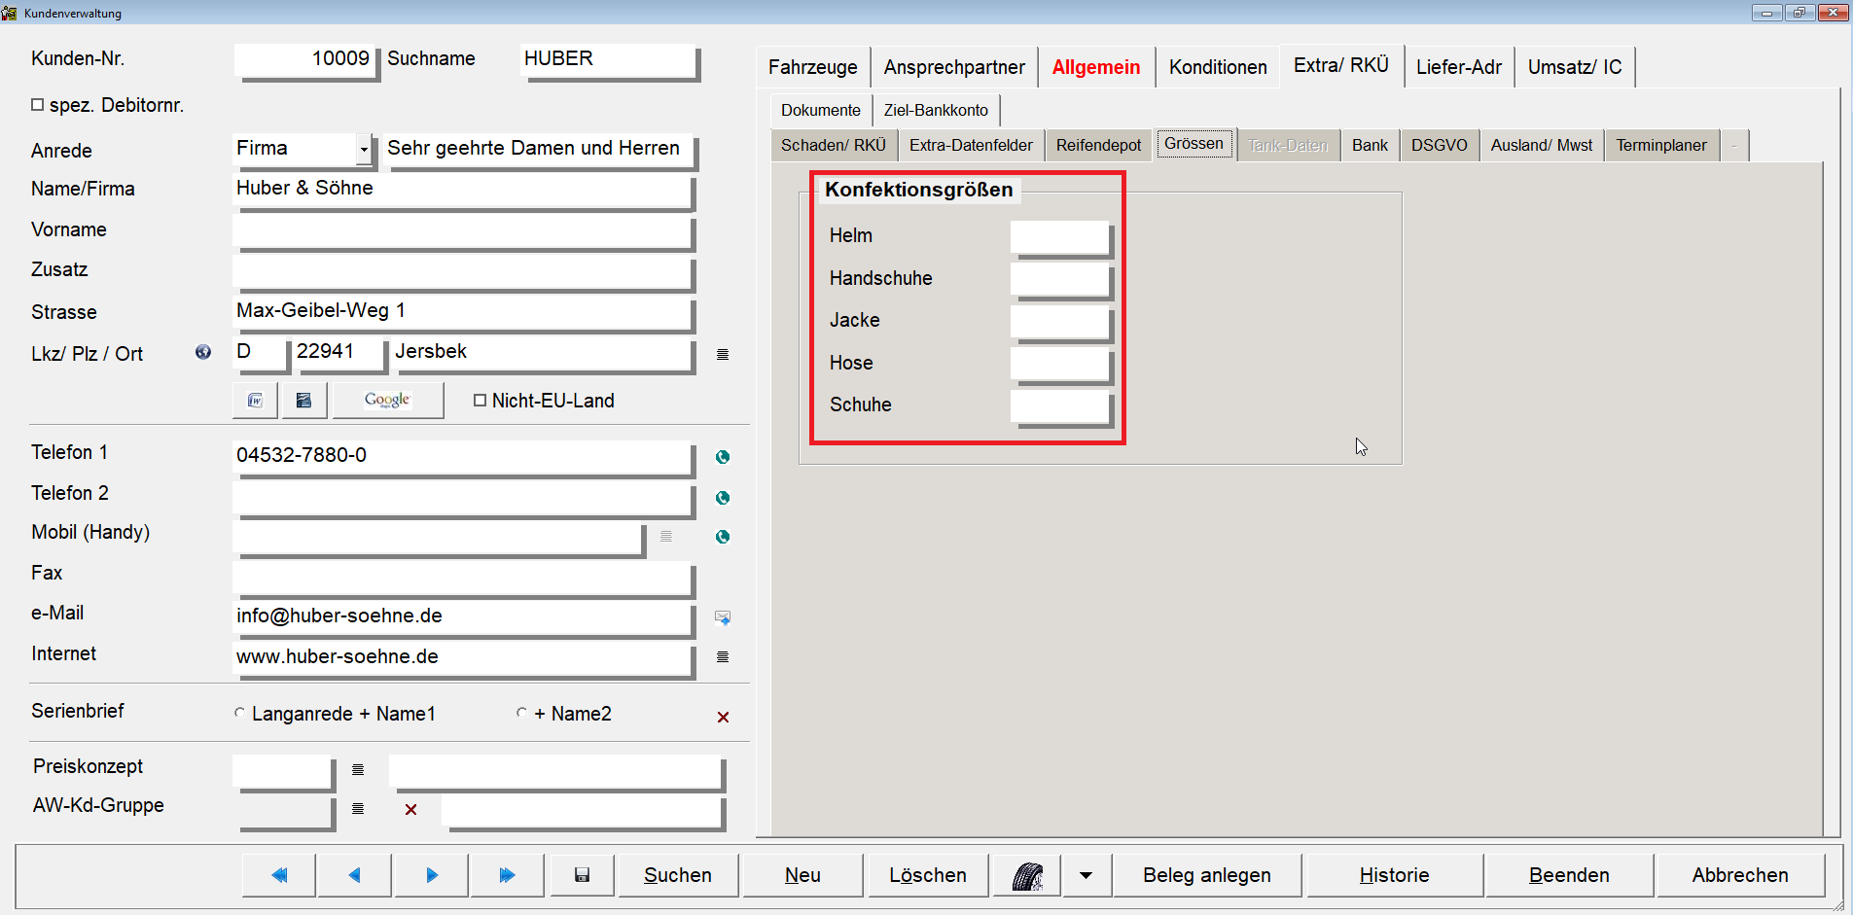
Task: Go to previous customer record
Action: coord(355,875)
